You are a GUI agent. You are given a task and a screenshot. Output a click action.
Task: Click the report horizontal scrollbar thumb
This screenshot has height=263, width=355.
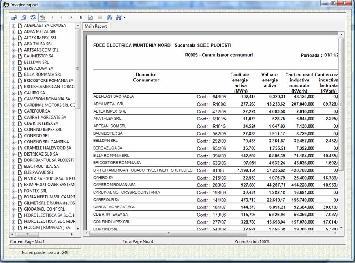coord(168,233)
